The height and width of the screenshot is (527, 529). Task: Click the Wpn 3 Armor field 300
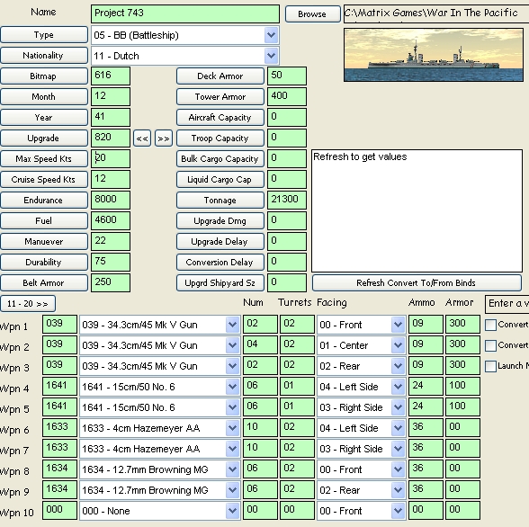[462, 365]
